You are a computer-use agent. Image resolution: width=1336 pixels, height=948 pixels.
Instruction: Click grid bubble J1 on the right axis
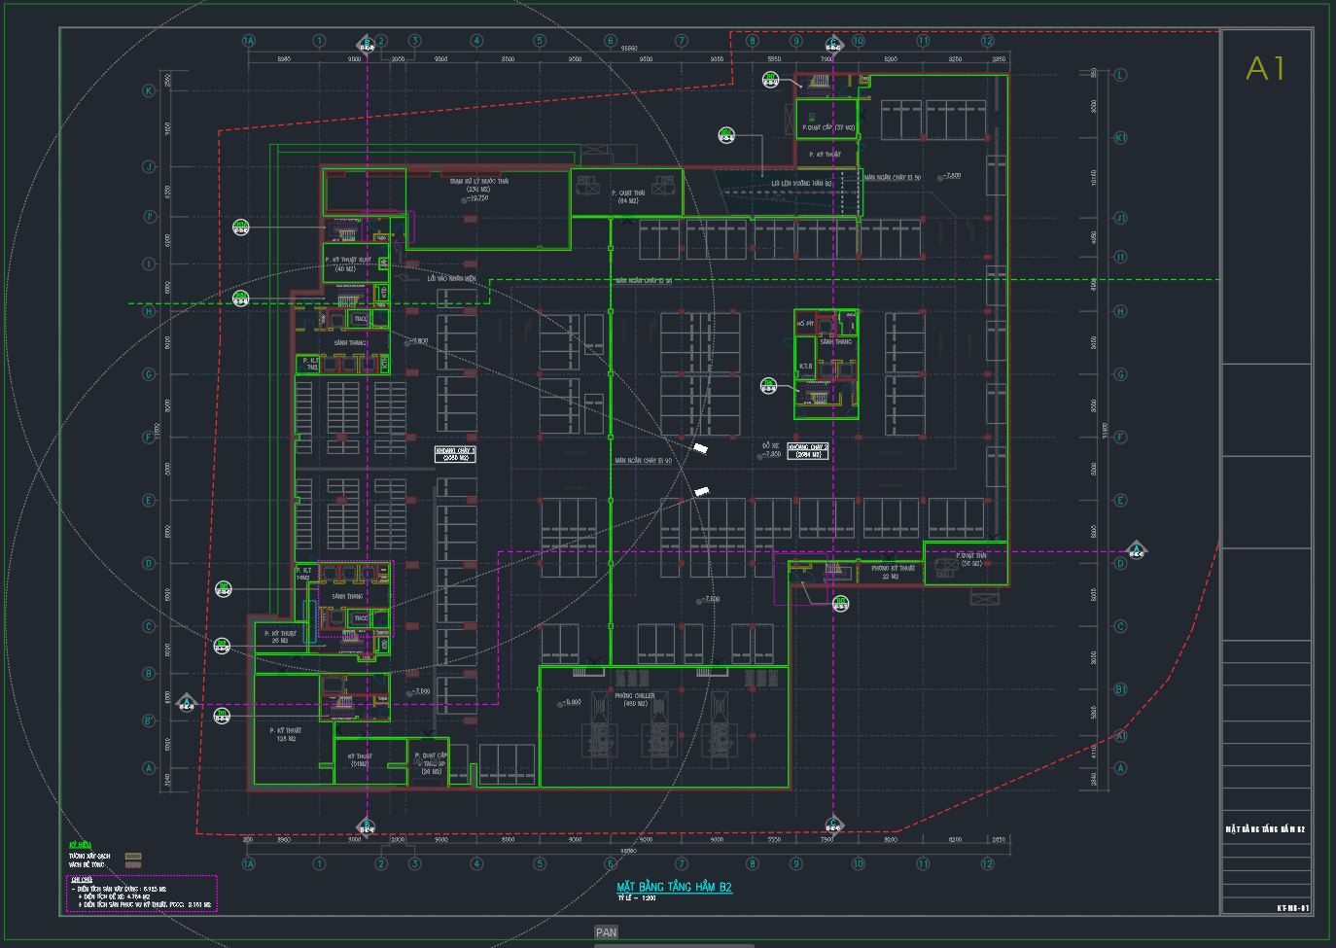click(1120, 218)
